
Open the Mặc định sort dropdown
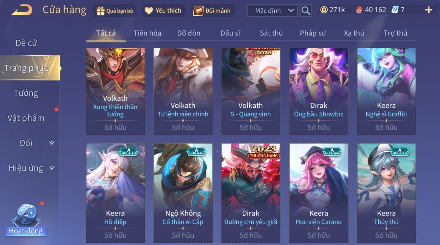coord(272,11)
